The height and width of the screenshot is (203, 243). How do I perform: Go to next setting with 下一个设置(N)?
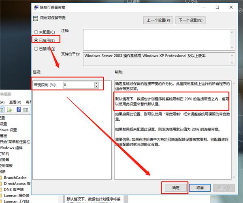coord(190,20)
